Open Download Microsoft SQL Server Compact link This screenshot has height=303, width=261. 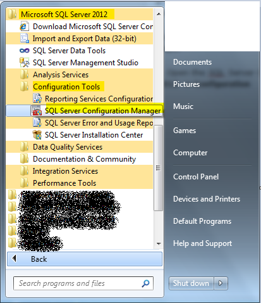pyautogui.click(x=80, y=27)
